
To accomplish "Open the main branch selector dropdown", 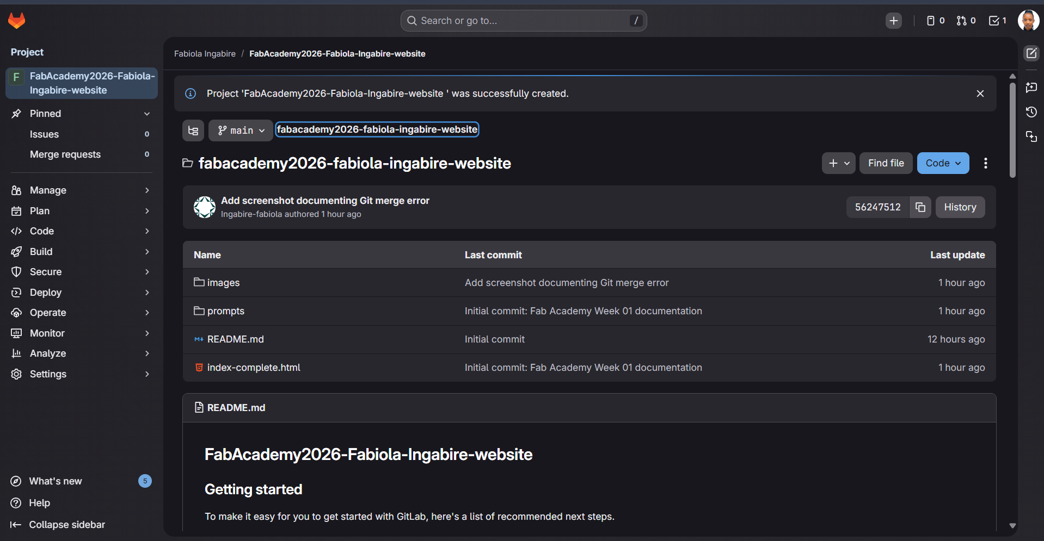I will coord(241,130).
